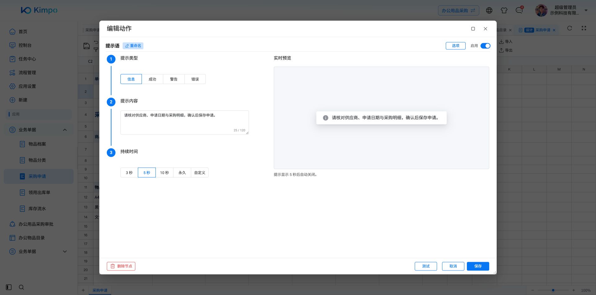Close the 设计 采购申请 tab
Image resolution: width=596 pixels, height=295 pixels.
[554, 30]
